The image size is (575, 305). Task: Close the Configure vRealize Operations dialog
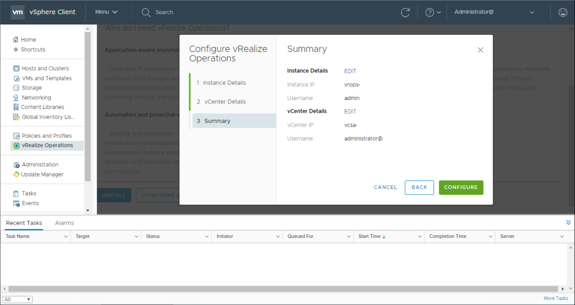tap(480, 50)
